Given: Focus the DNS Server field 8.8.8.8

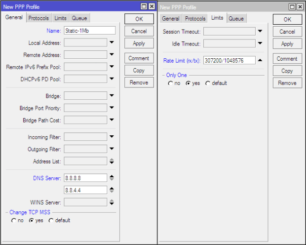Looking at the screenshot, I should [x=85, y=178].
